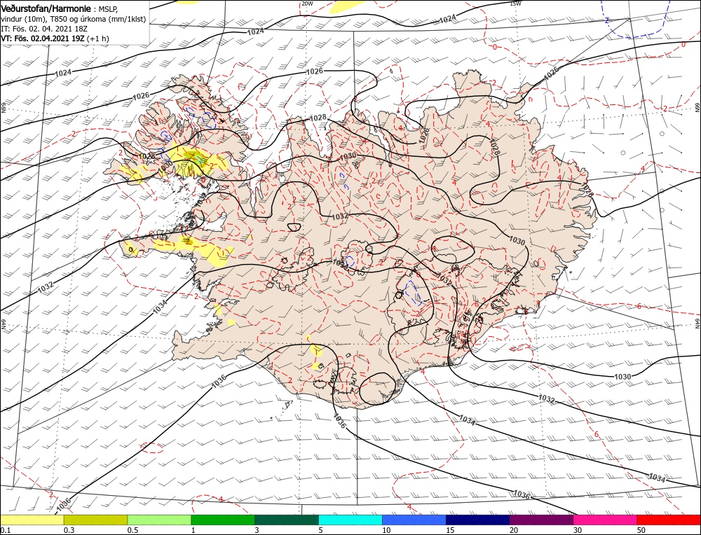This screenshot has height=535, width=701.
Task: Choose the blue 10–15 legend swatch
Action: pyautogui.click(x=414, y=520)
